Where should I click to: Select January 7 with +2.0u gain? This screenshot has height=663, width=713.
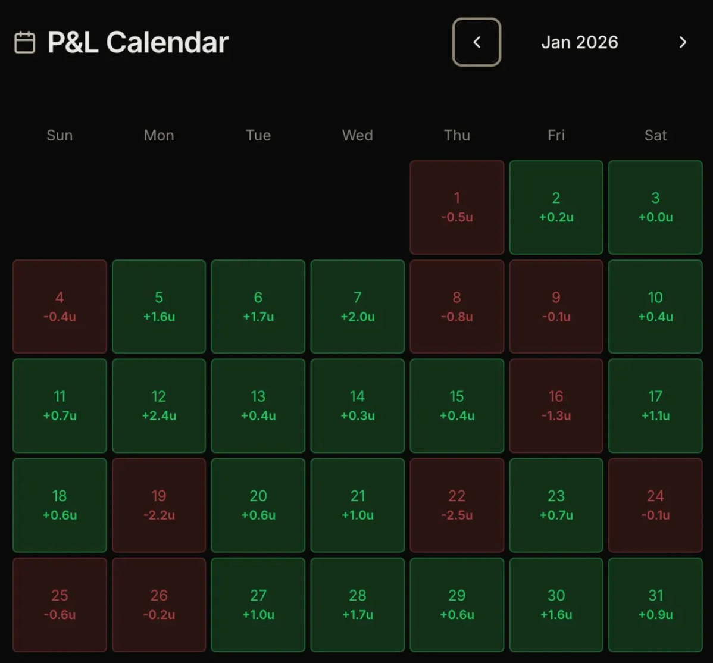(357, 306)
